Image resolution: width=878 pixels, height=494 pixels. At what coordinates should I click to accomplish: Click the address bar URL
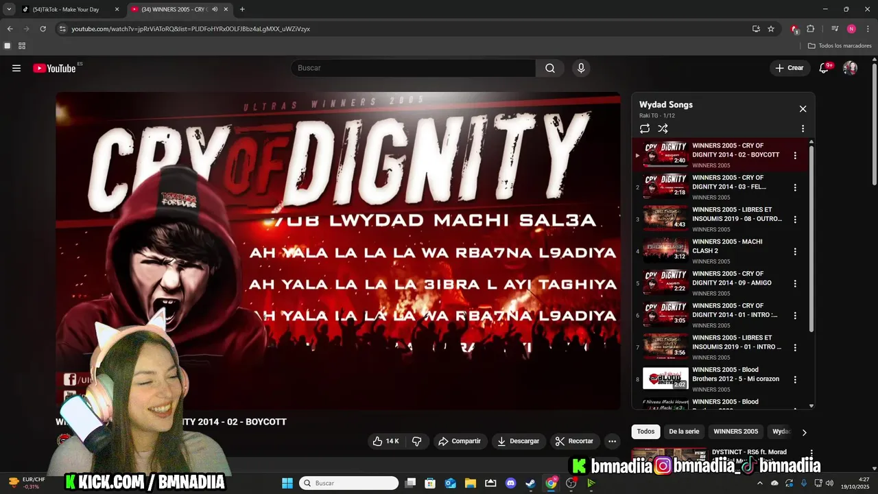191,29
